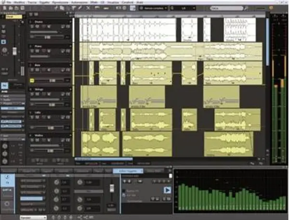Click the X delete icon in the toolbar

(88, 8)
